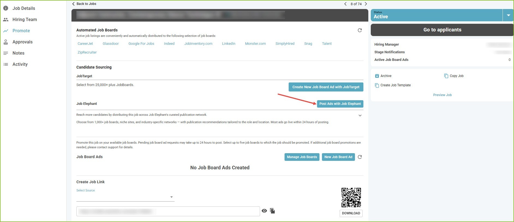Refresh Job Board Ads list
Image resolution: width=514 pixels, height=222 pixels.
pos(360,157)
